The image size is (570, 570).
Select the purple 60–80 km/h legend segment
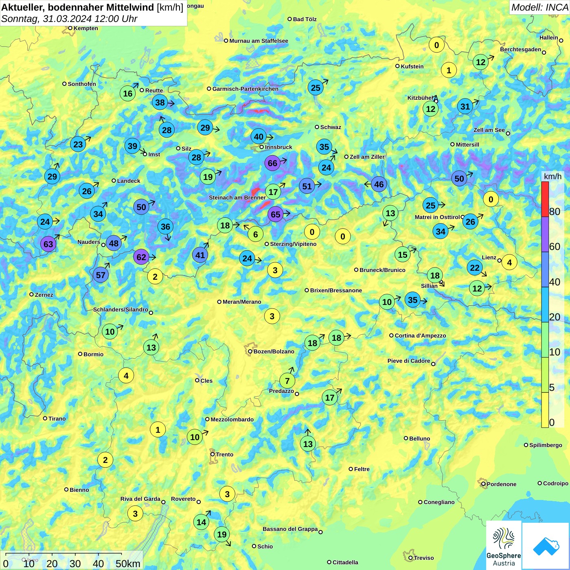(545, 234)
